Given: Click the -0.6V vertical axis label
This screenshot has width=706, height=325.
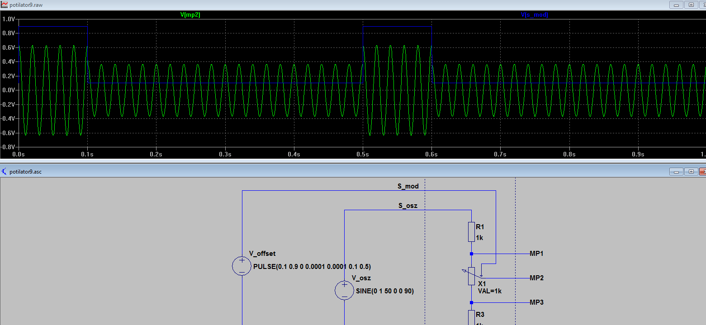Looking at the screenshot, I should tap(8, 133).
